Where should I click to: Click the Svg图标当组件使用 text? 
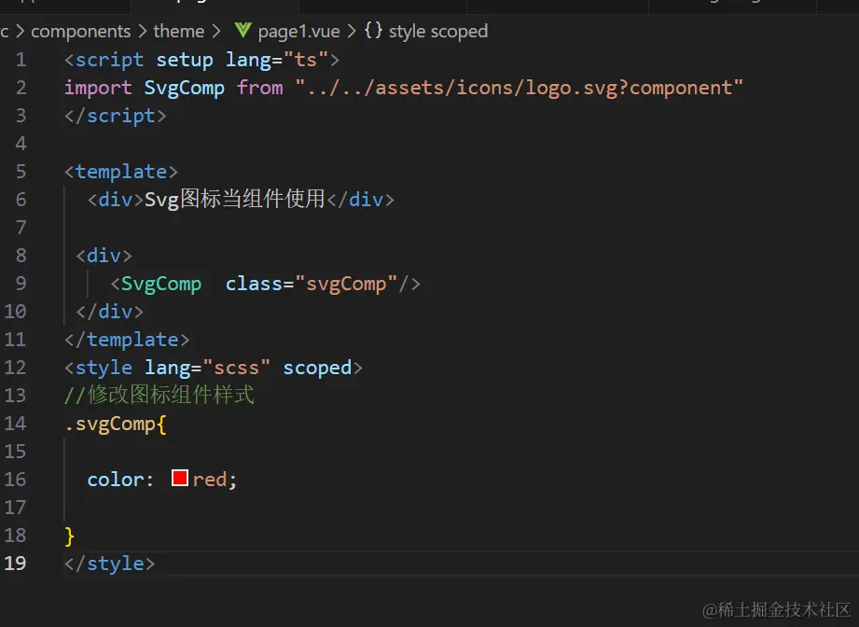pos(235,199)
